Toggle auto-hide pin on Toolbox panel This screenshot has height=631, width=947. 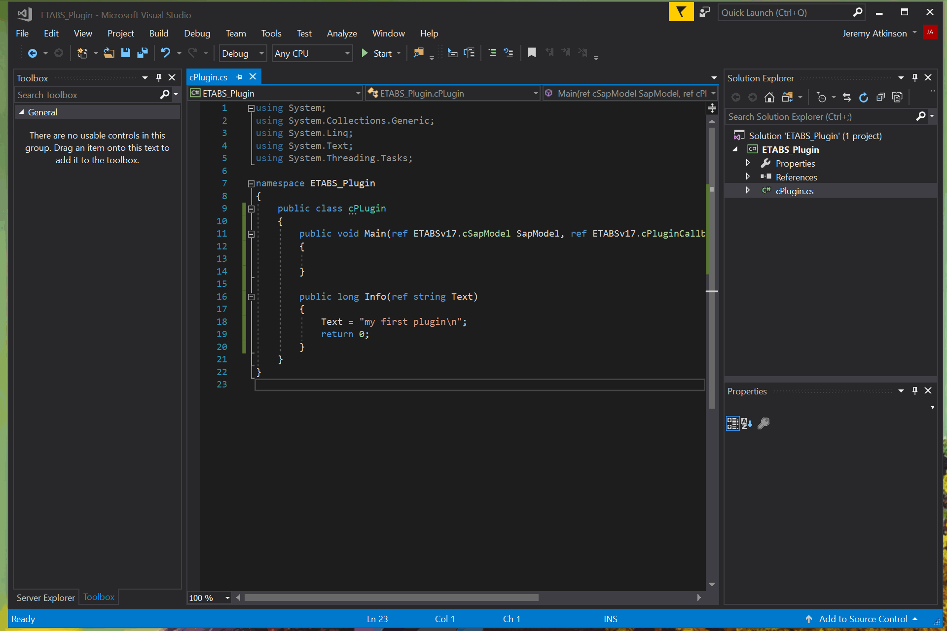click(x=158, y=77)
